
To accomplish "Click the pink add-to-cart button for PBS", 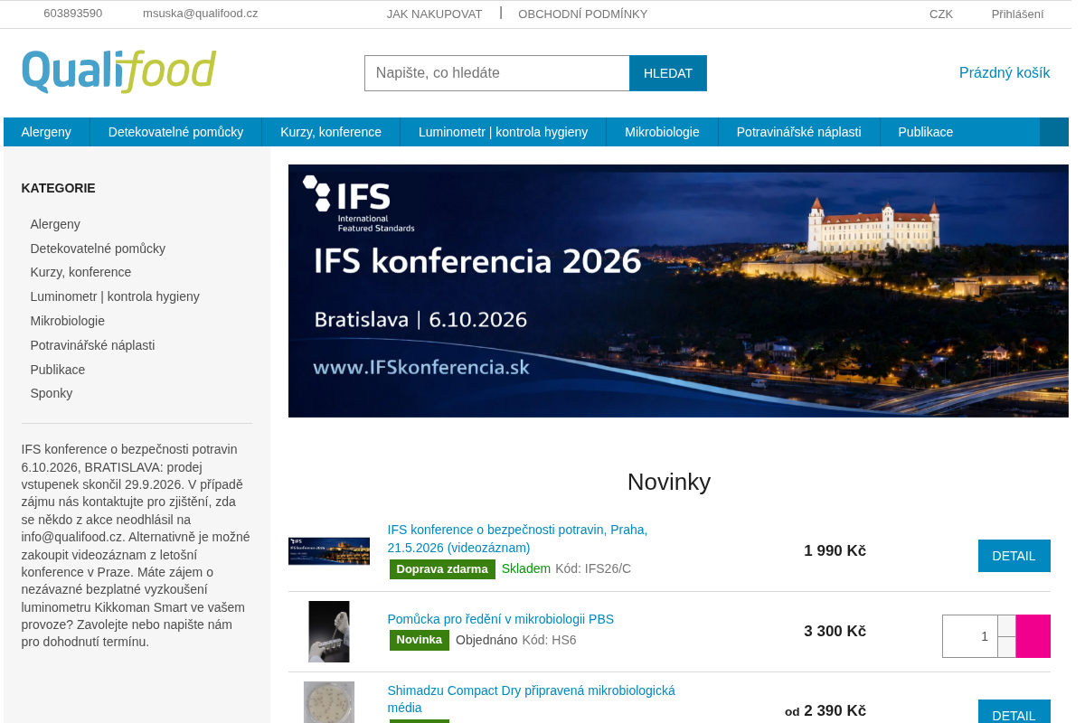I will (1033, 636).
